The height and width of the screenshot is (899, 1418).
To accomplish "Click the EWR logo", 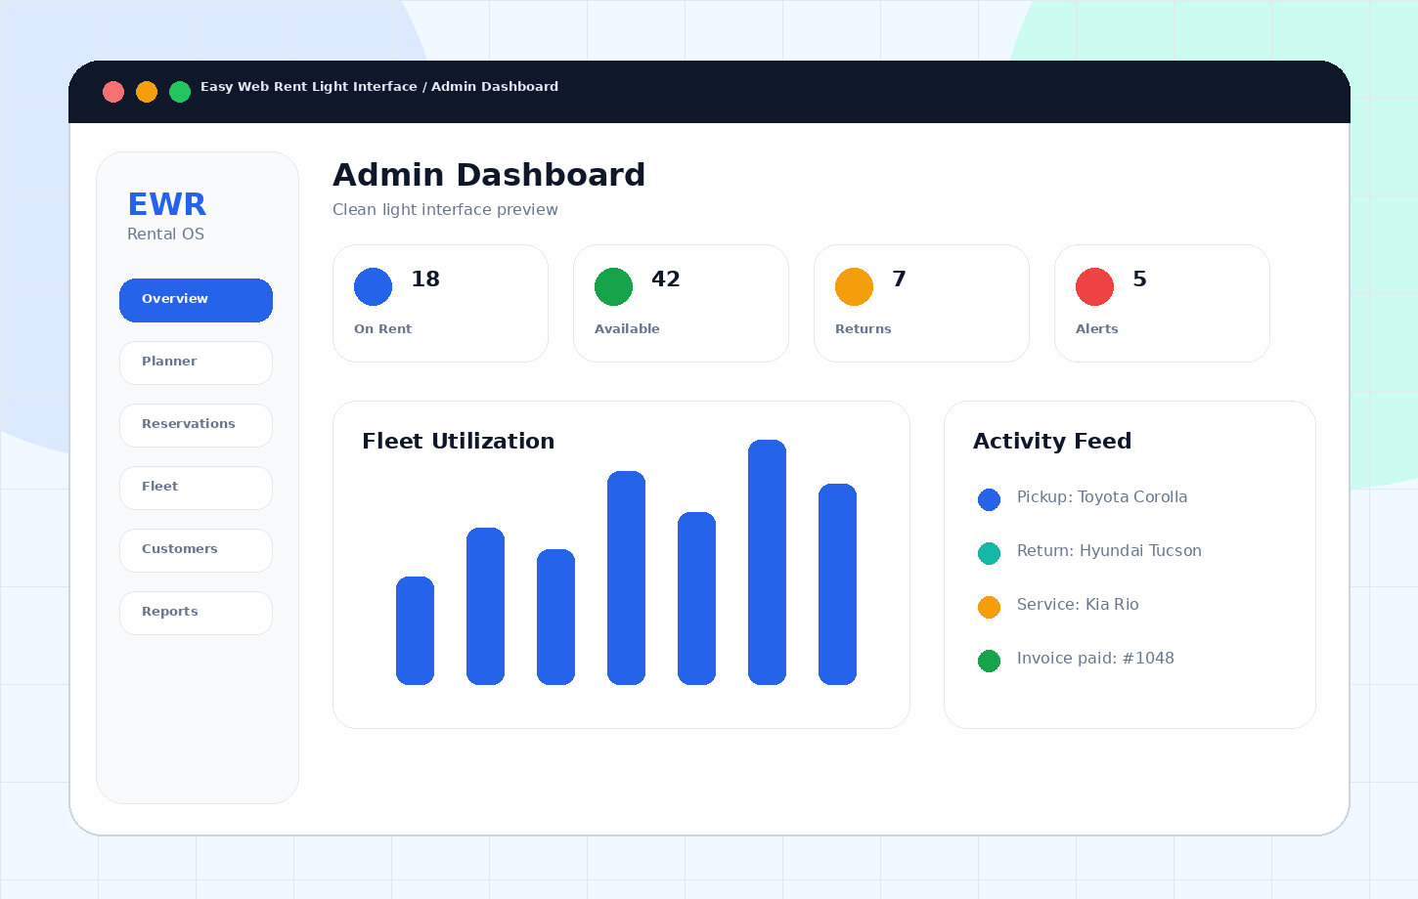I will (167, 204).
